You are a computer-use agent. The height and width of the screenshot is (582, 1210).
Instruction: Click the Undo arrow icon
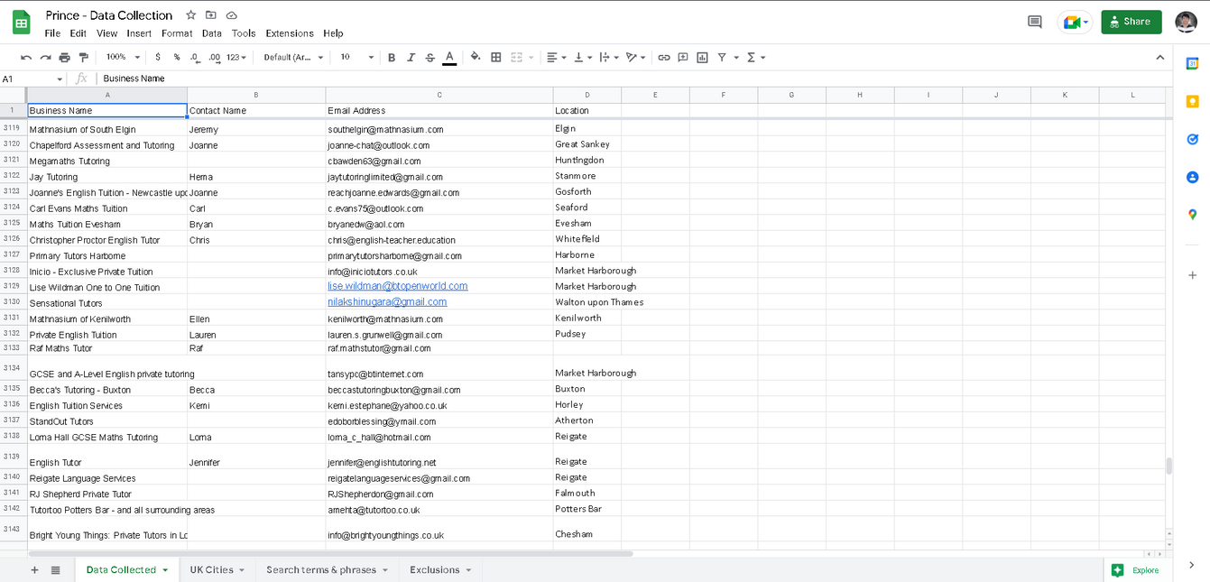pos(26,57)
